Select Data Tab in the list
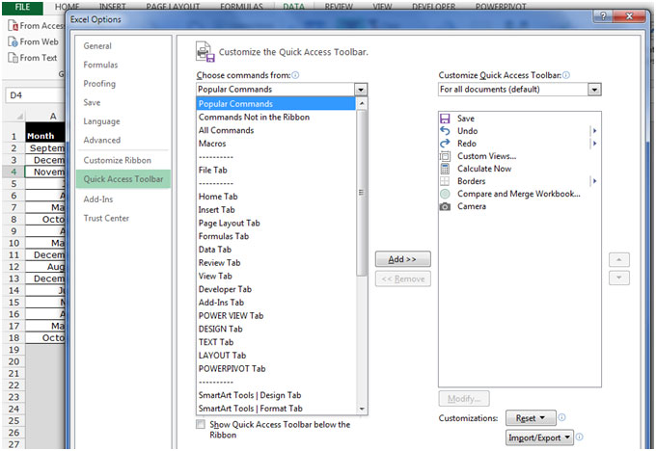 click(x=276, y=250)
